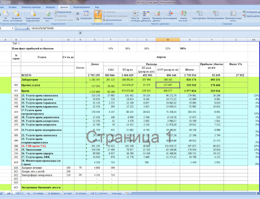The height and width of the screenshot is (199, 260).
Task: Select column W header
Action: point(168,40)
